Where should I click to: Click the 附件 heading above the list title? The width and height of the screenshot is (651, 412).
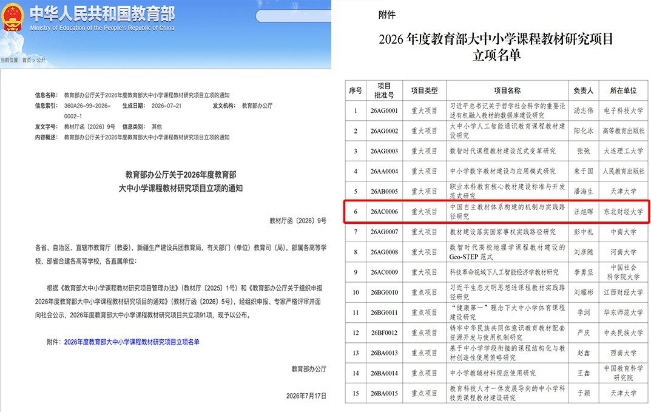pyautogui.click(x=387, y=15)
